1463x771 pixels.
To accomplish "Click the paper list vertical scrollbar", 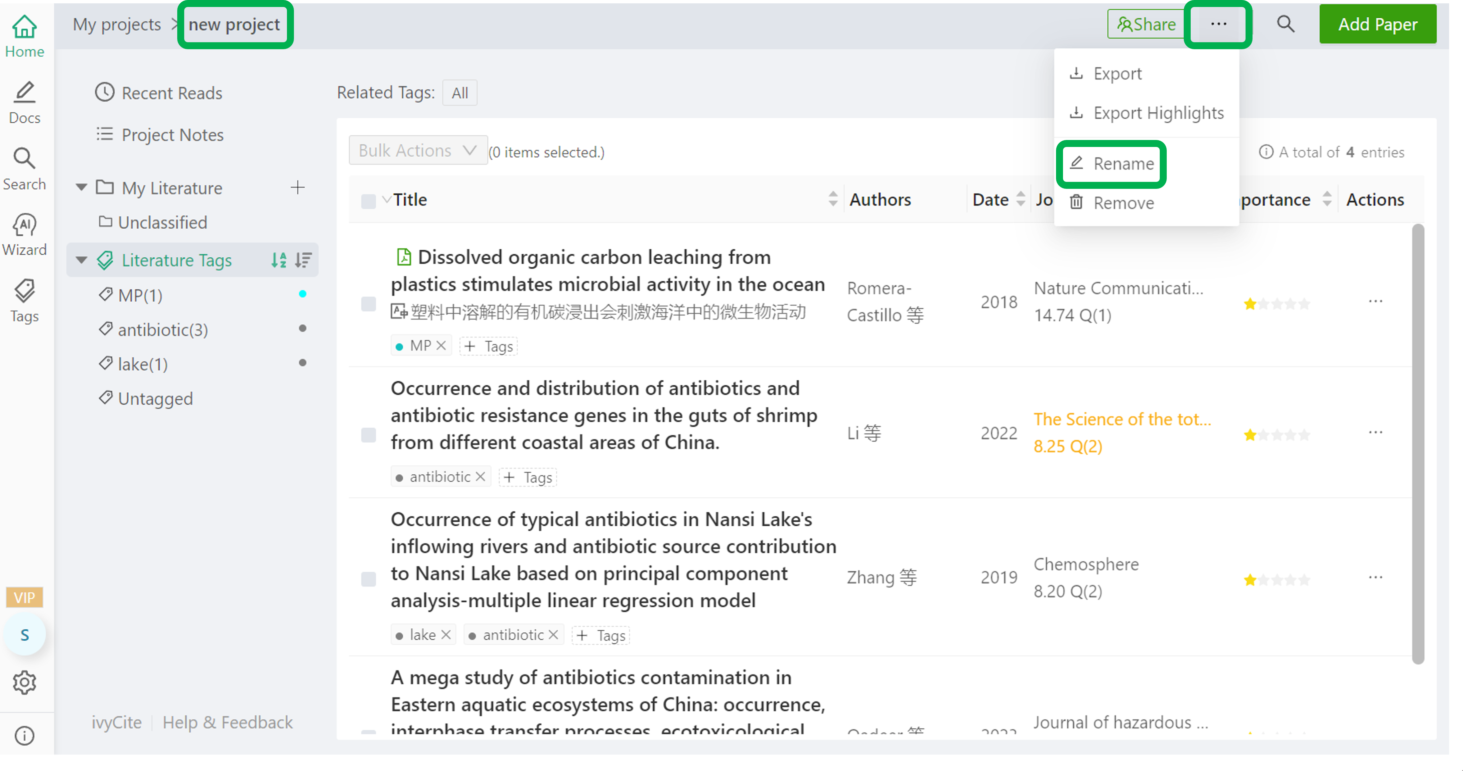I will coord(1418,444).
